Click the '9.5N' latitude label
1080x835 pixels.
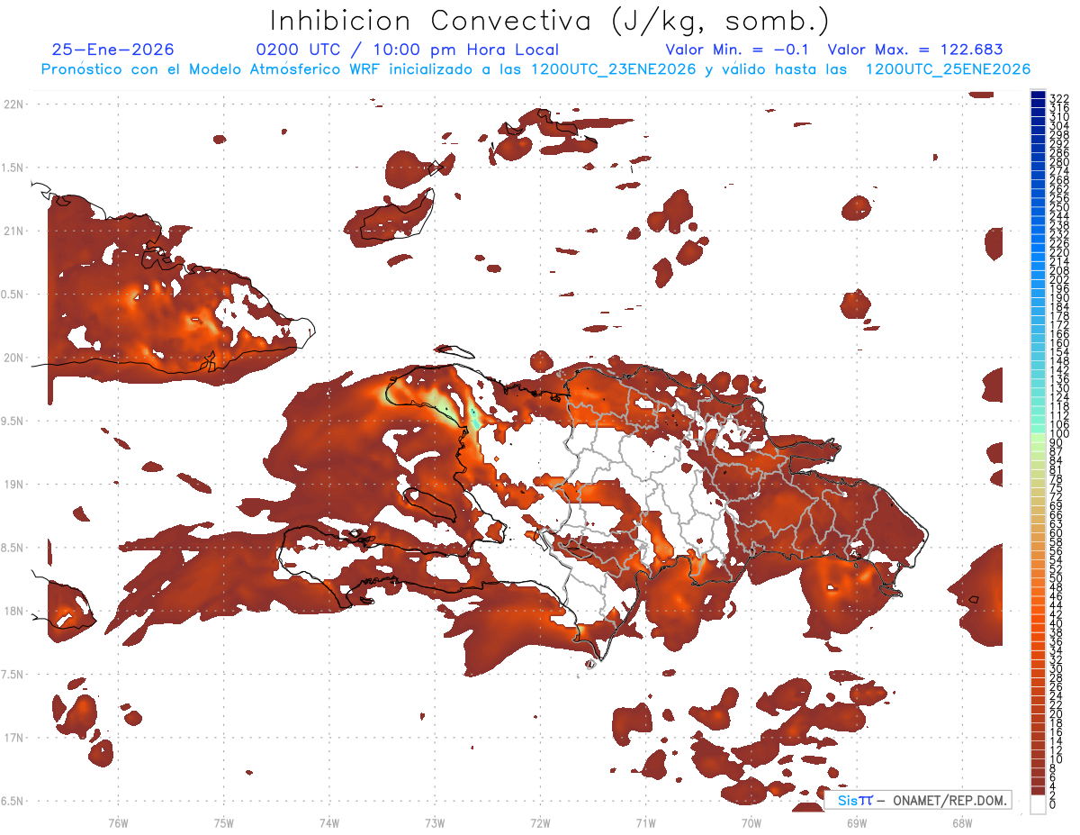[13, 421]
